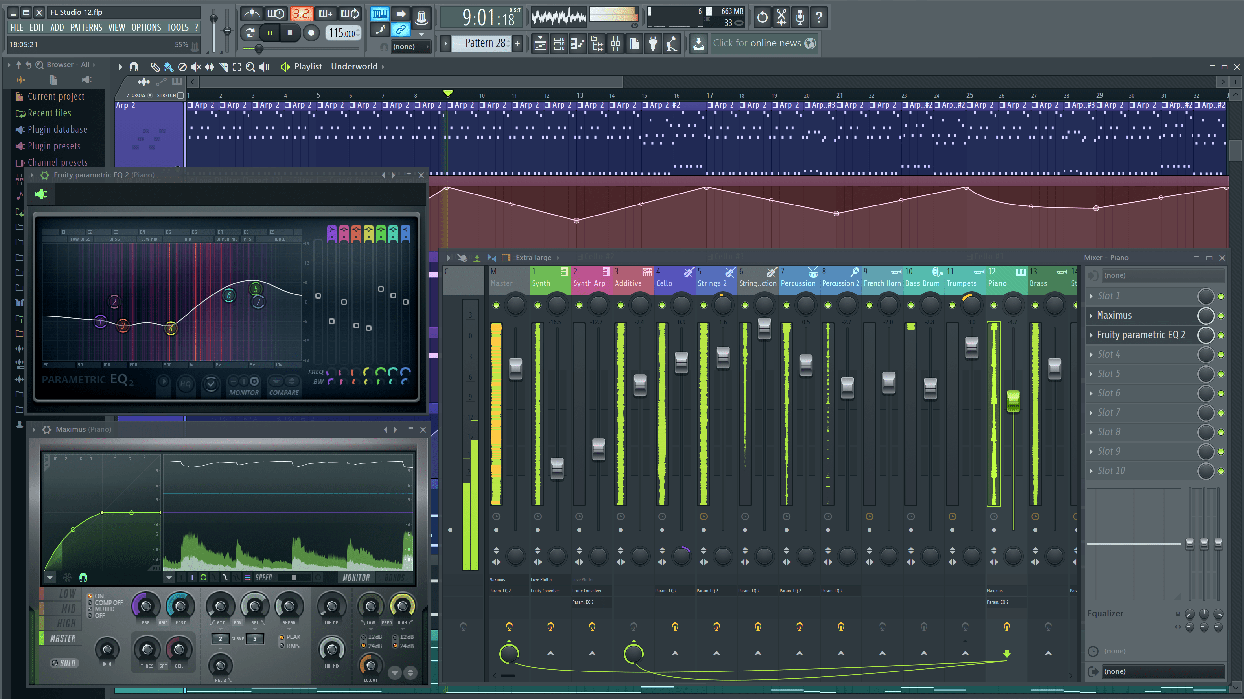Click the Record button in toolbar

310,32
